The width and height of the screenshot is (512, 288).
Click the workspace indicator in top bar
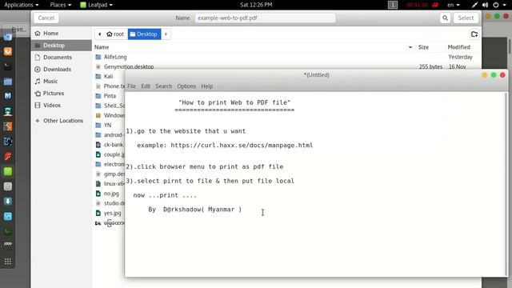click(x=393, y=5)
